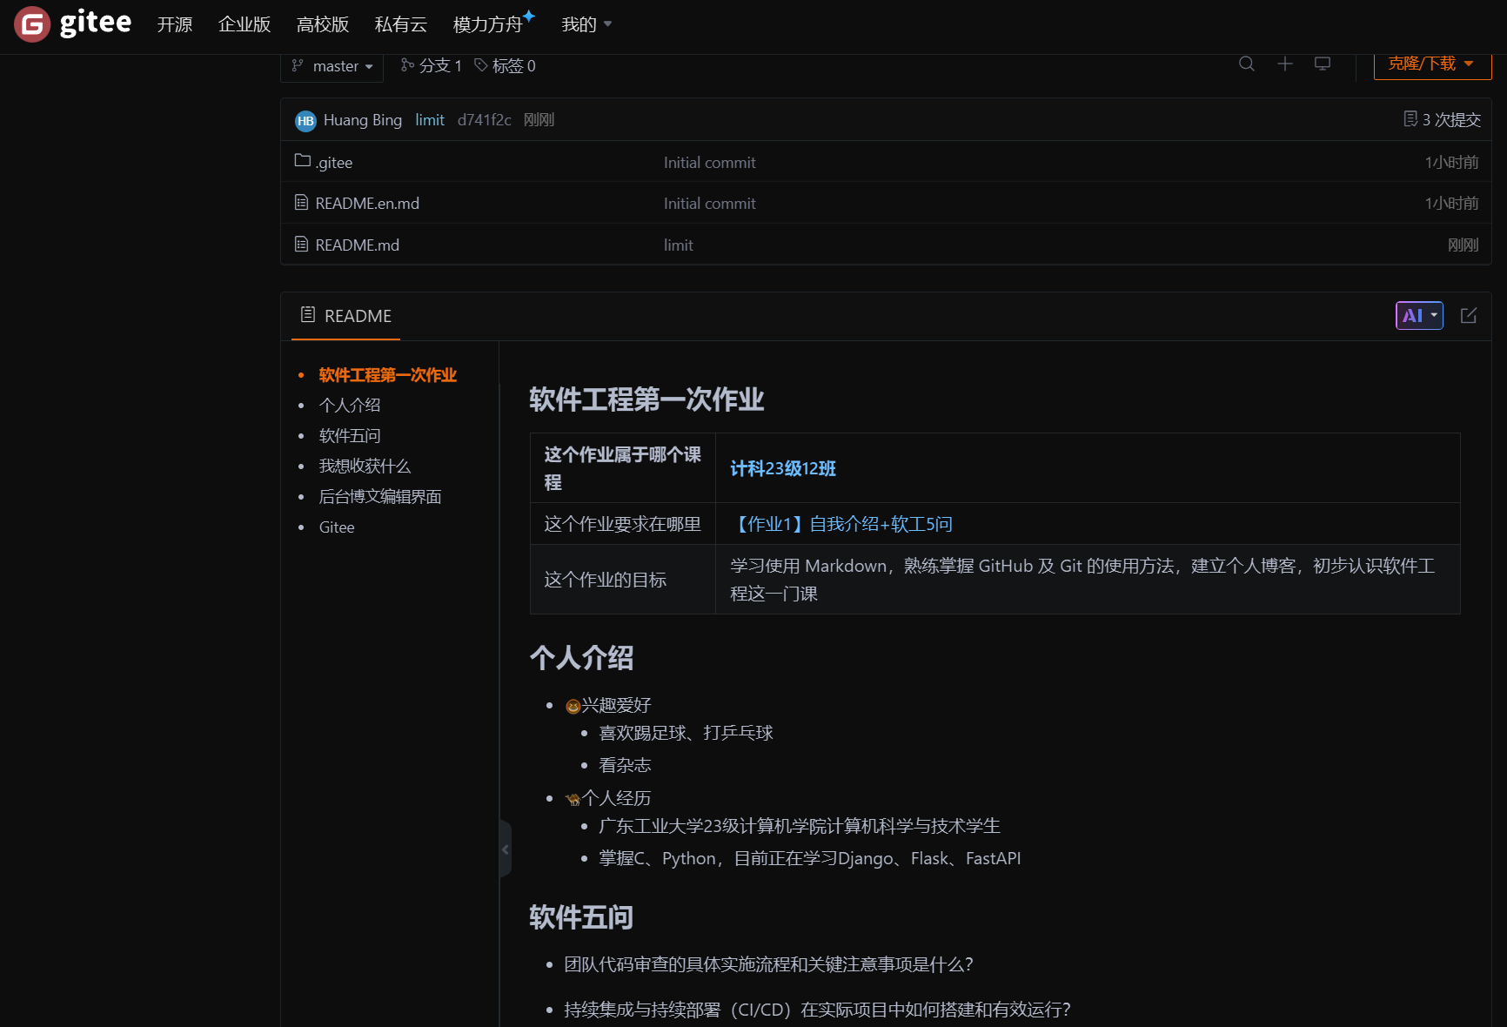Click the pencil icon to edit README
The image size is (1507, 1027).
[x=1469, y=315]
